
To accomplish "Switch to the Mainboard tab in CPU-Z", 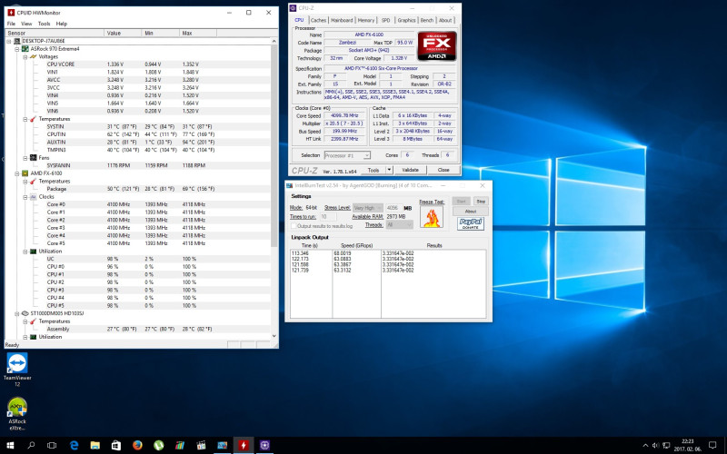I will click(342, 20).
